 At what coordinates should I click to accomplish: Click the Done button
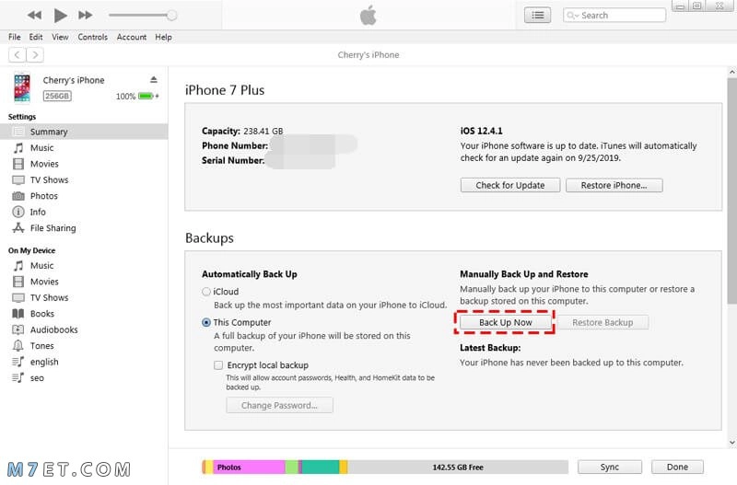click(677, 468)
